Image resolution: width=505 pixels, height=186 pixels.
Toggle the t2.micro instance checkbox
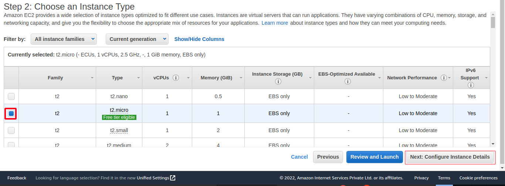point(11,113)
